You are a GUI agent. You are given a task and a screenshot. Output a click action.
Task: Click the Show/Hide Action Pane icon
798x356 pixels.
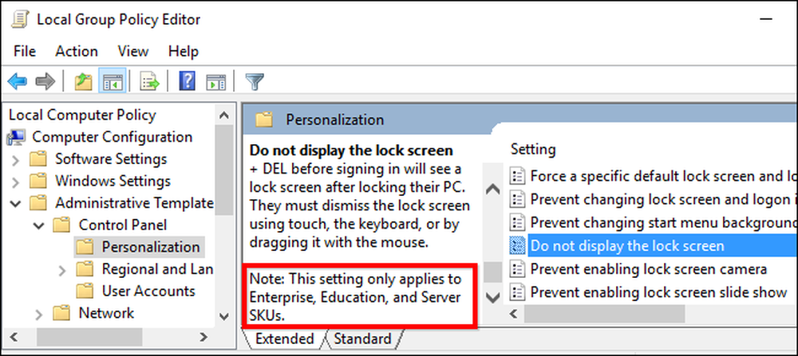pyautogui.click(x=215, y=80)
